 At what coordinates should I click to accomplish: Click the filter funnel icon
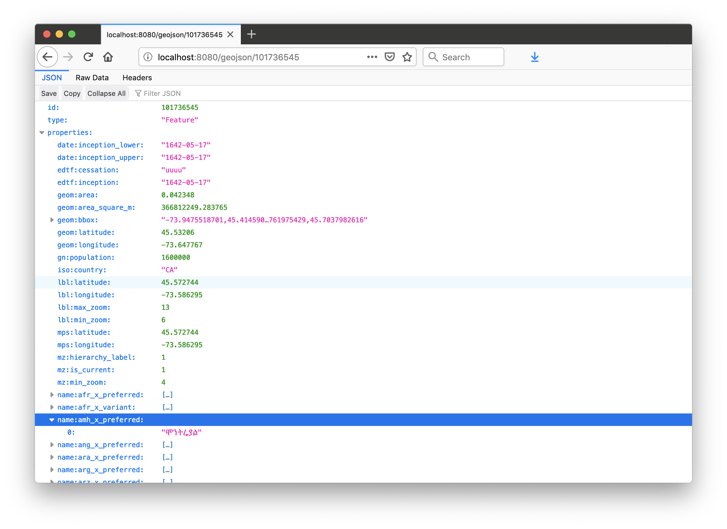click(x=138, y=93)
